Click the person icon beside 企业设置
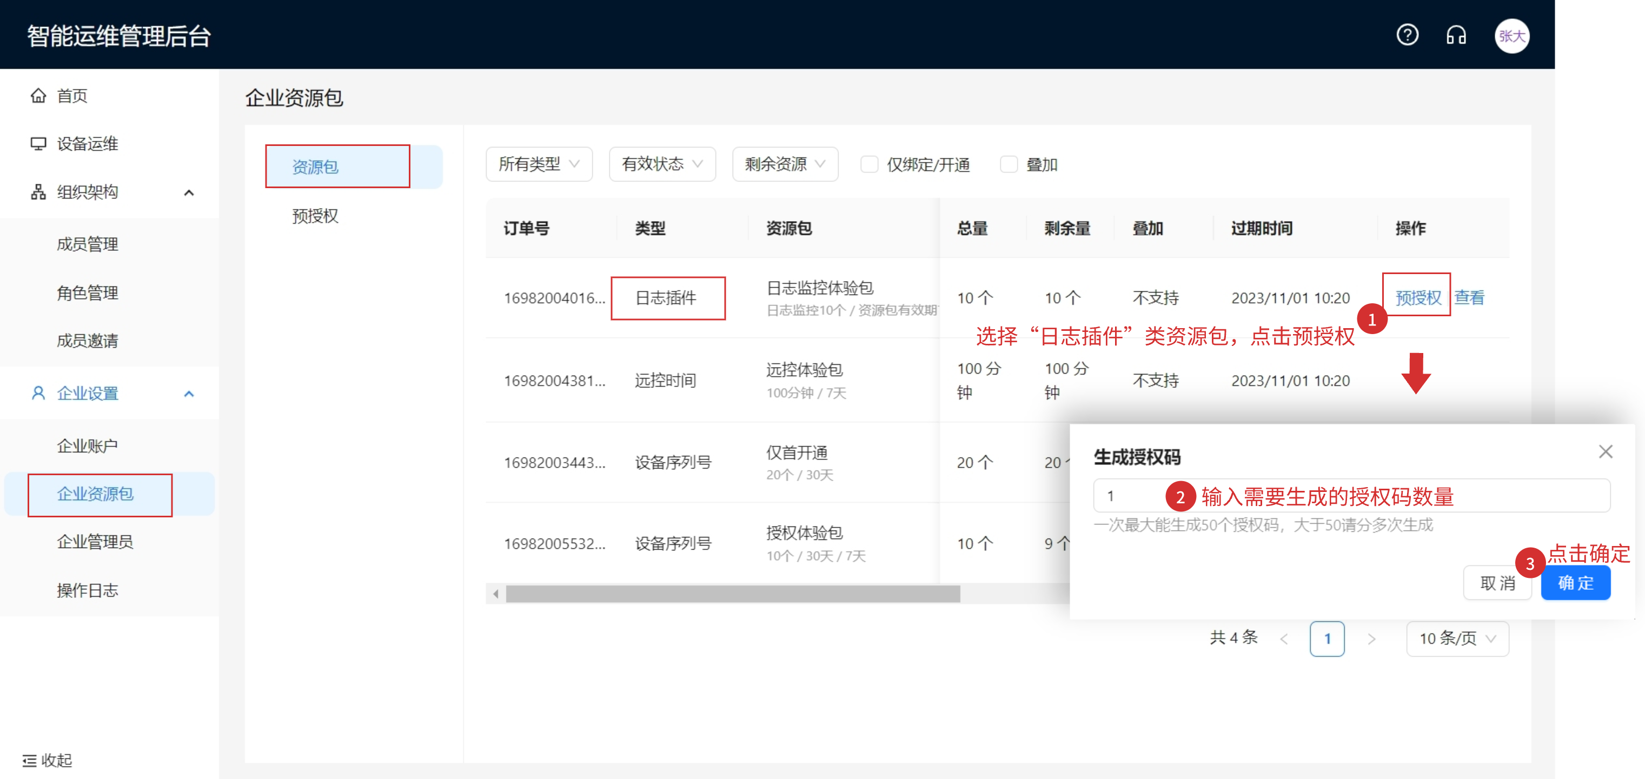Image resolution: width=1645 pixels, height=779 pixels. (x=38, y=392)
